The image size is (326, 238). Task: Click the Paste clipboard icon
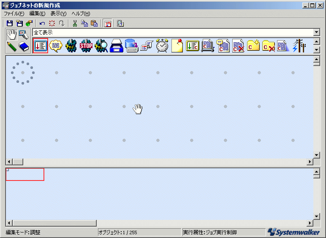pos(94,23)
